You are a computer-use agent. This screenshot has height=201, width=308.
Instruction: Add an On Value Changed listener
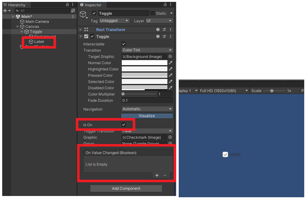(x=157, y=175)
